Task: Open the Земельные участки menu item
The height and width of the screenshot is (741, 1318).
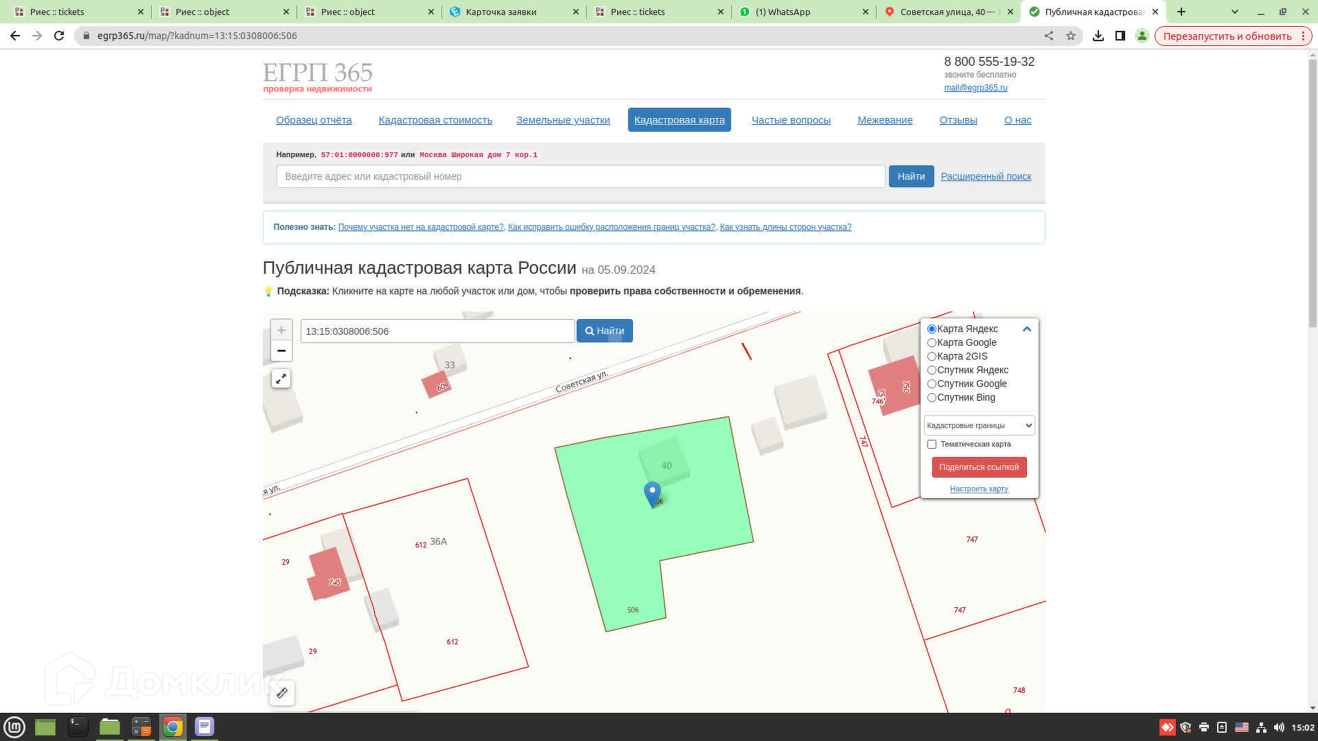Action: [563, 120]
